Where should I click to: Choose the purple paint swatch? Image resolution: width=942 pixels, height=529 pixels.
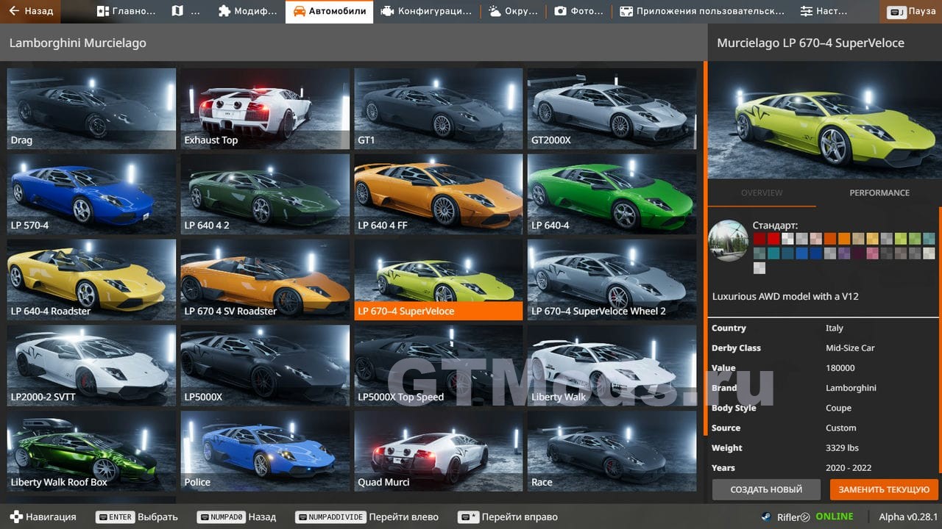[844, 253]
